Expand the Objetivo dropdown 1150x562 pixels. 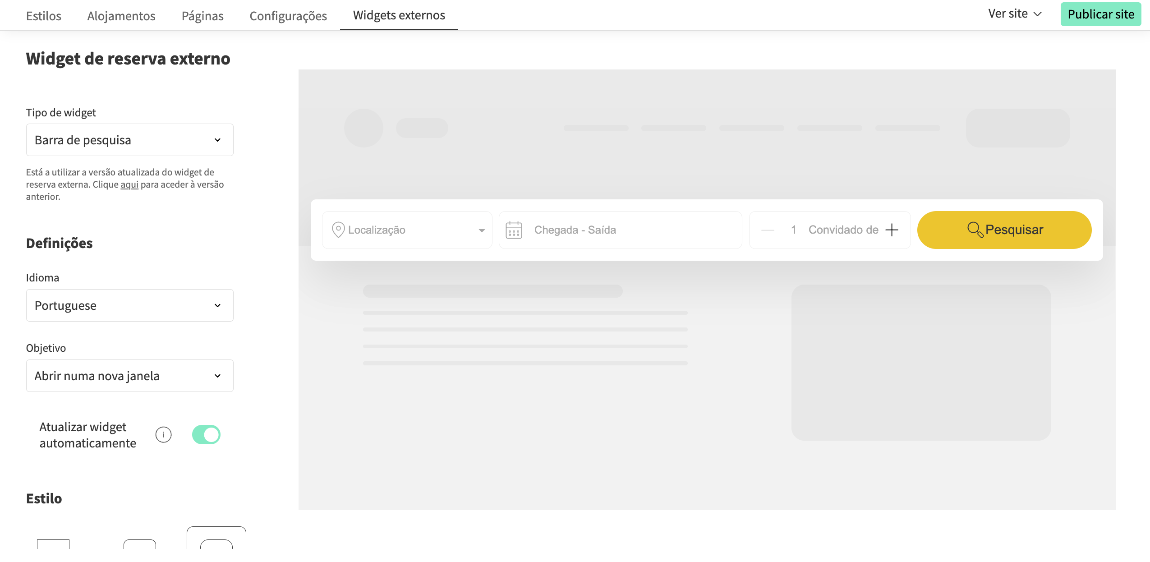pos(129,375)
